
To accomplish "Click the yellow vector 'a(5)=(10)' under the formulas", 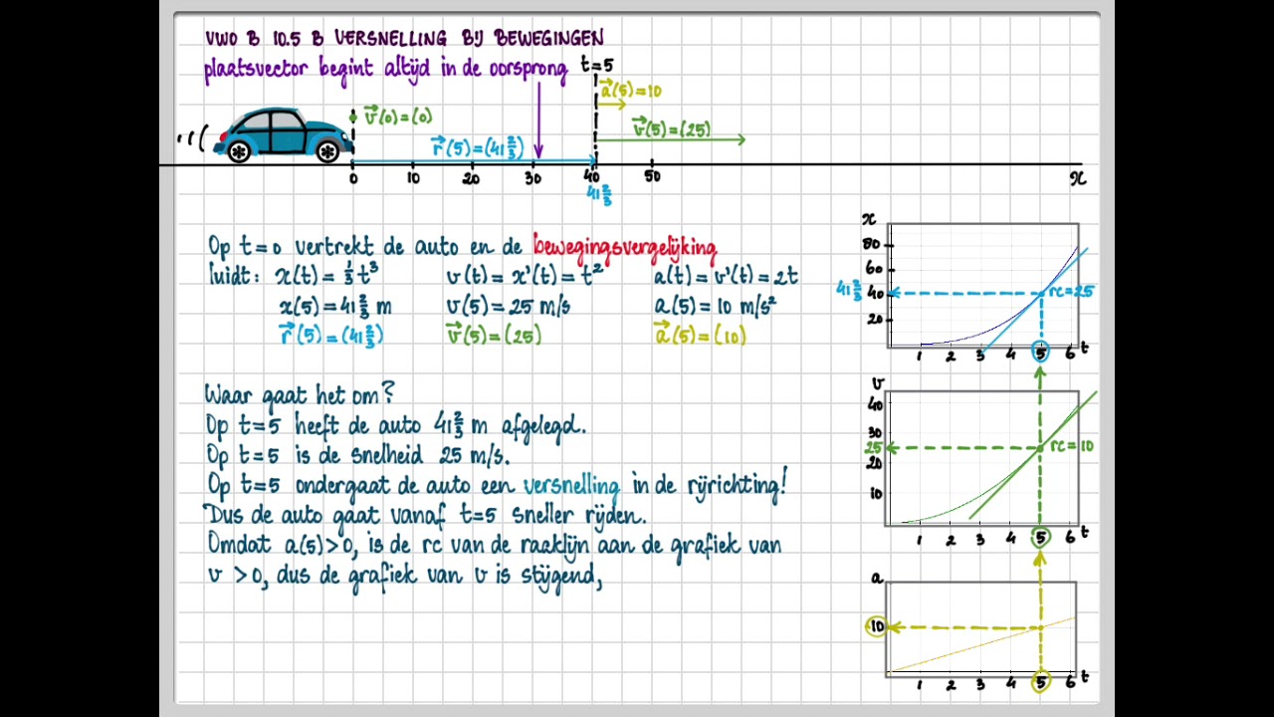I will click(700, 336).
